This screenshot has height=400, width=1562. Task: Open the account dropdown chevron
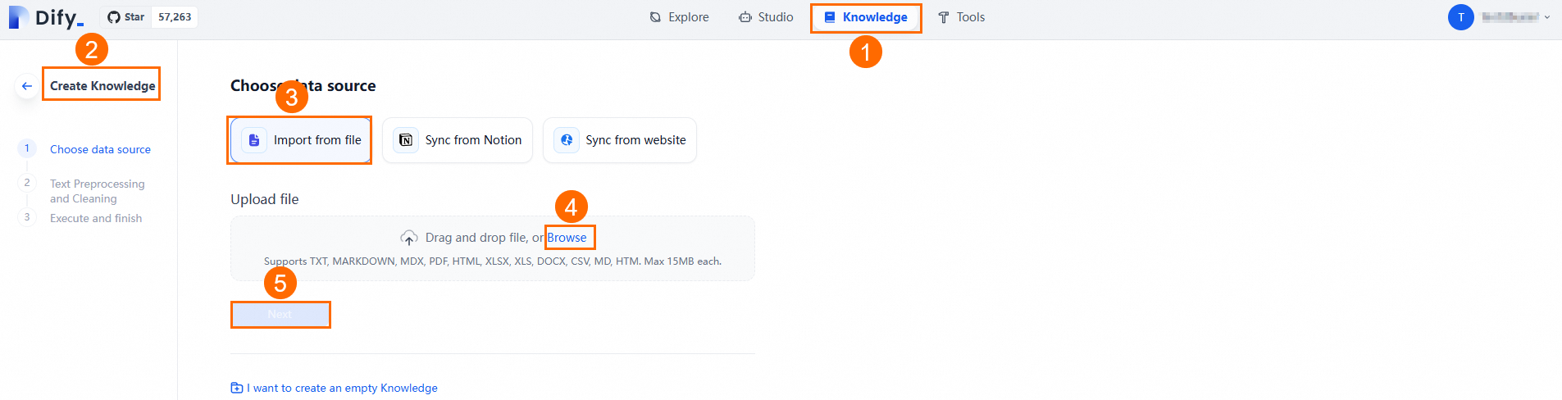pos(1547,17)
